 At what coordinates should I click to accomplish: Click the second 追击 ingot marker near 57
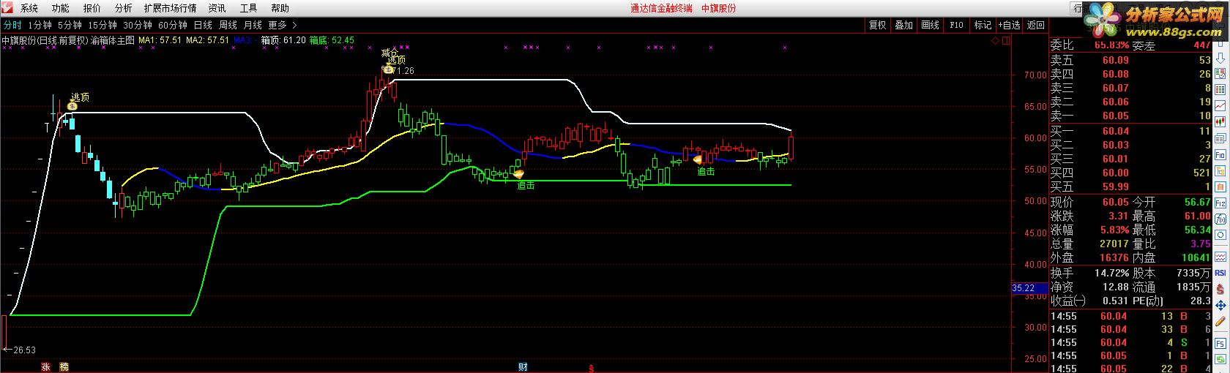(698, 159)
